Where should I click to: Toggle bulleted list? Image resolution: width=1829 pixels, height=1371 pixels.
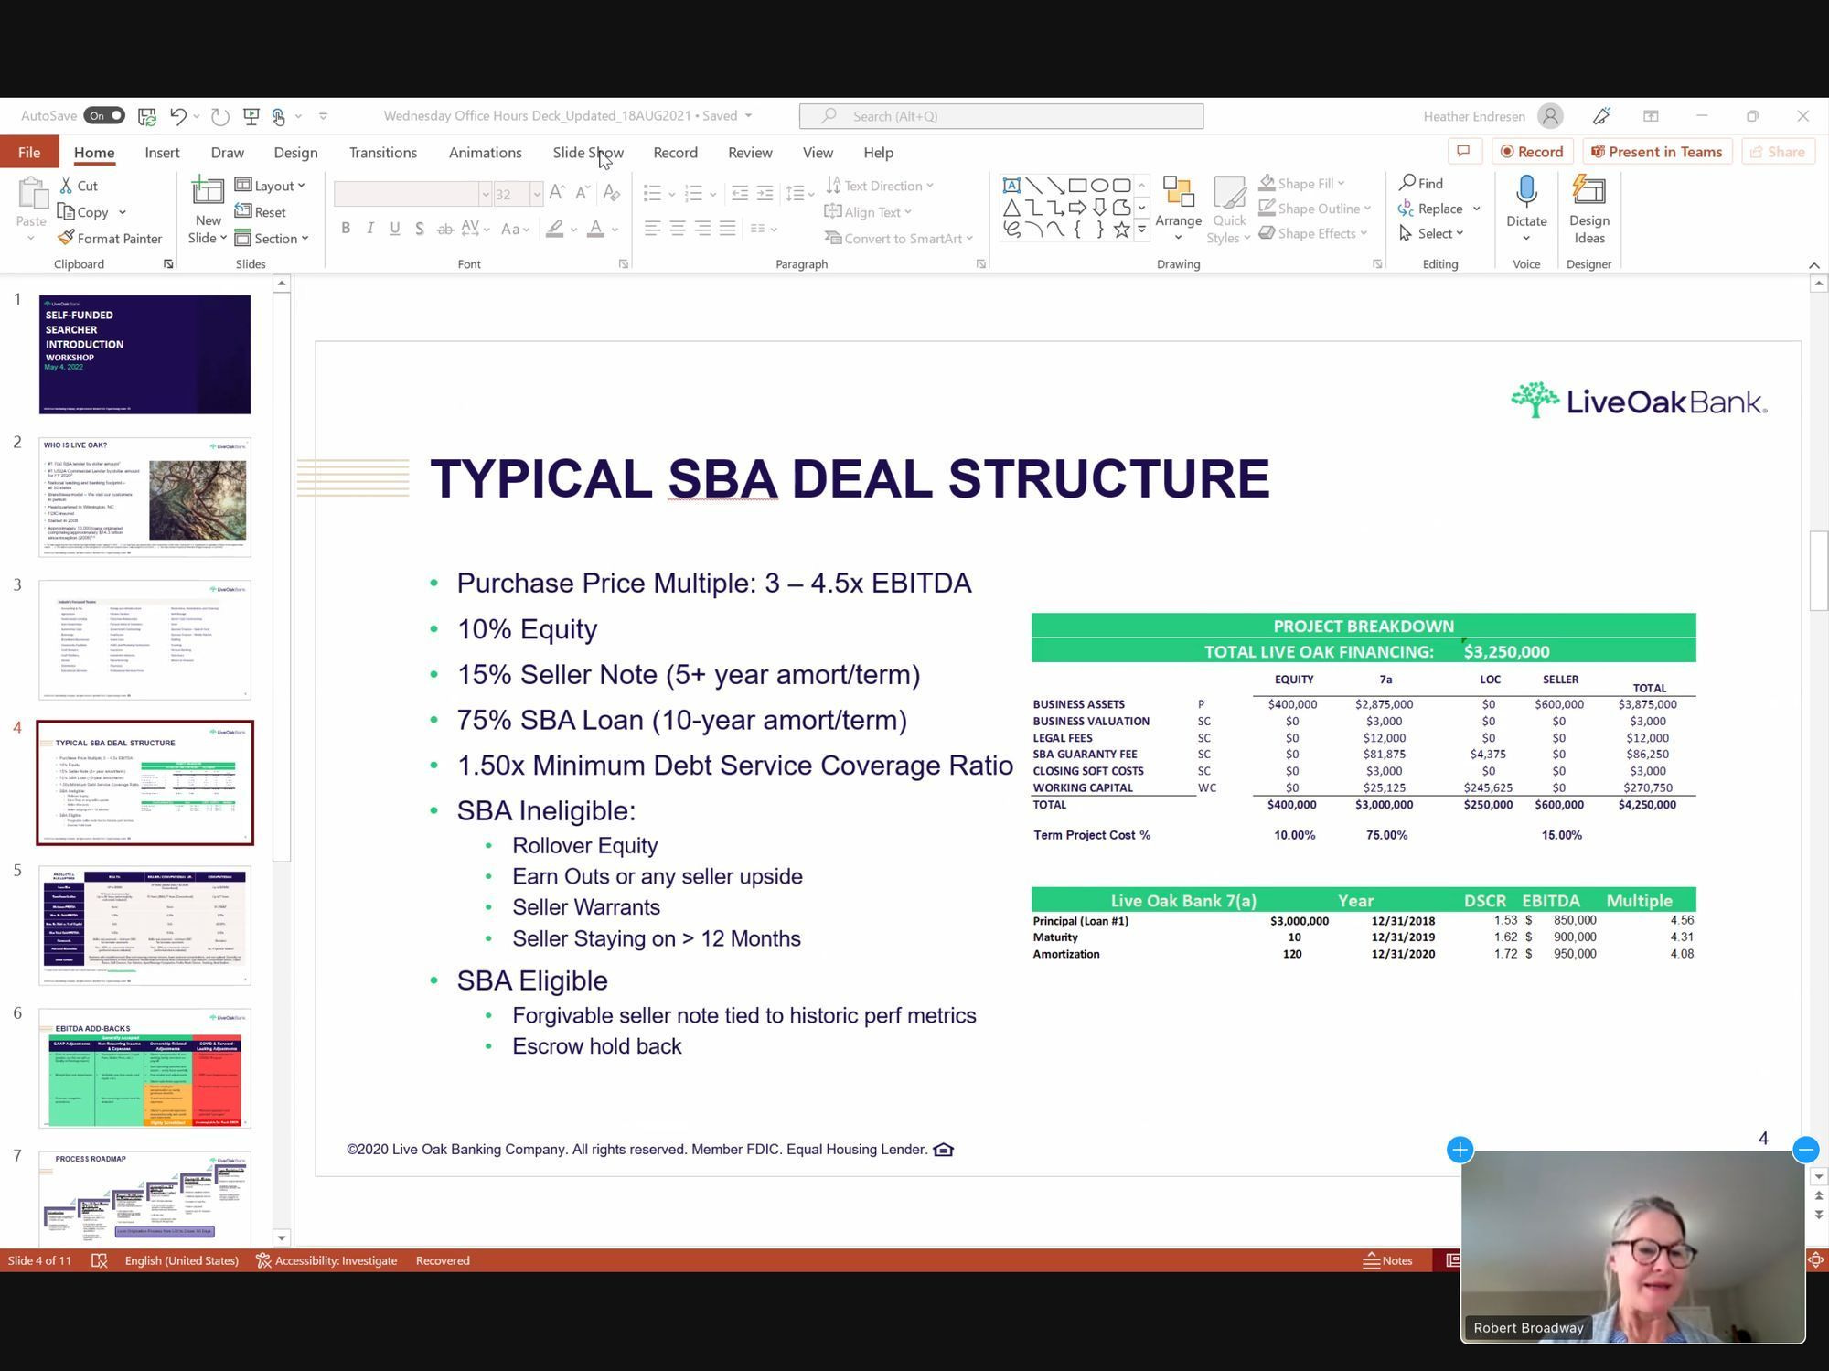coord(652,193)
